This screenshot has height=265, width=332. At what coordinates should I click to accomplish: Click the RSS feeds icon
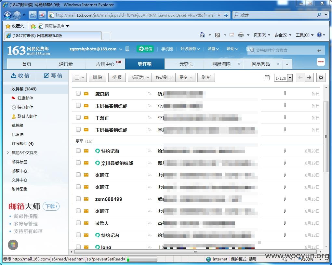[x=218, y=35]
